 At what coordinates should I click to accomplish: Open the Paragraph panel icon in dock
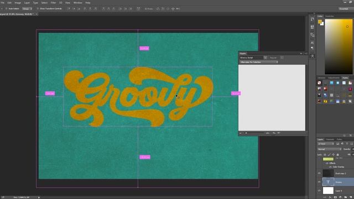tap(312, 48)
